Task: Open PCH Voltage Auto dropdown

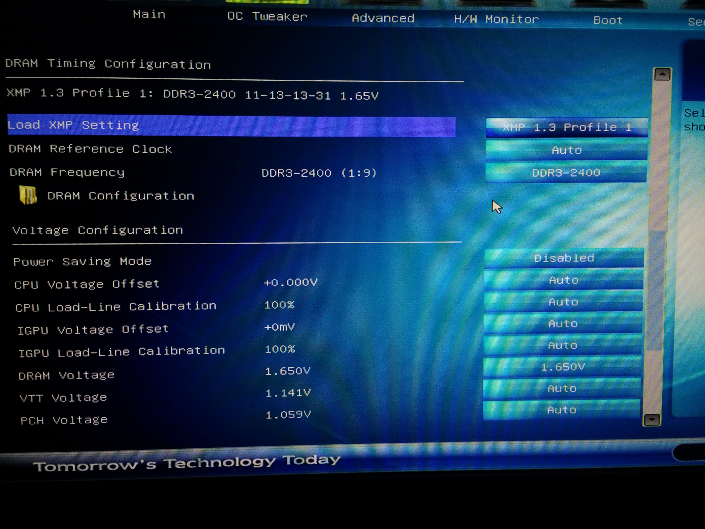Action: click(562, 410)
